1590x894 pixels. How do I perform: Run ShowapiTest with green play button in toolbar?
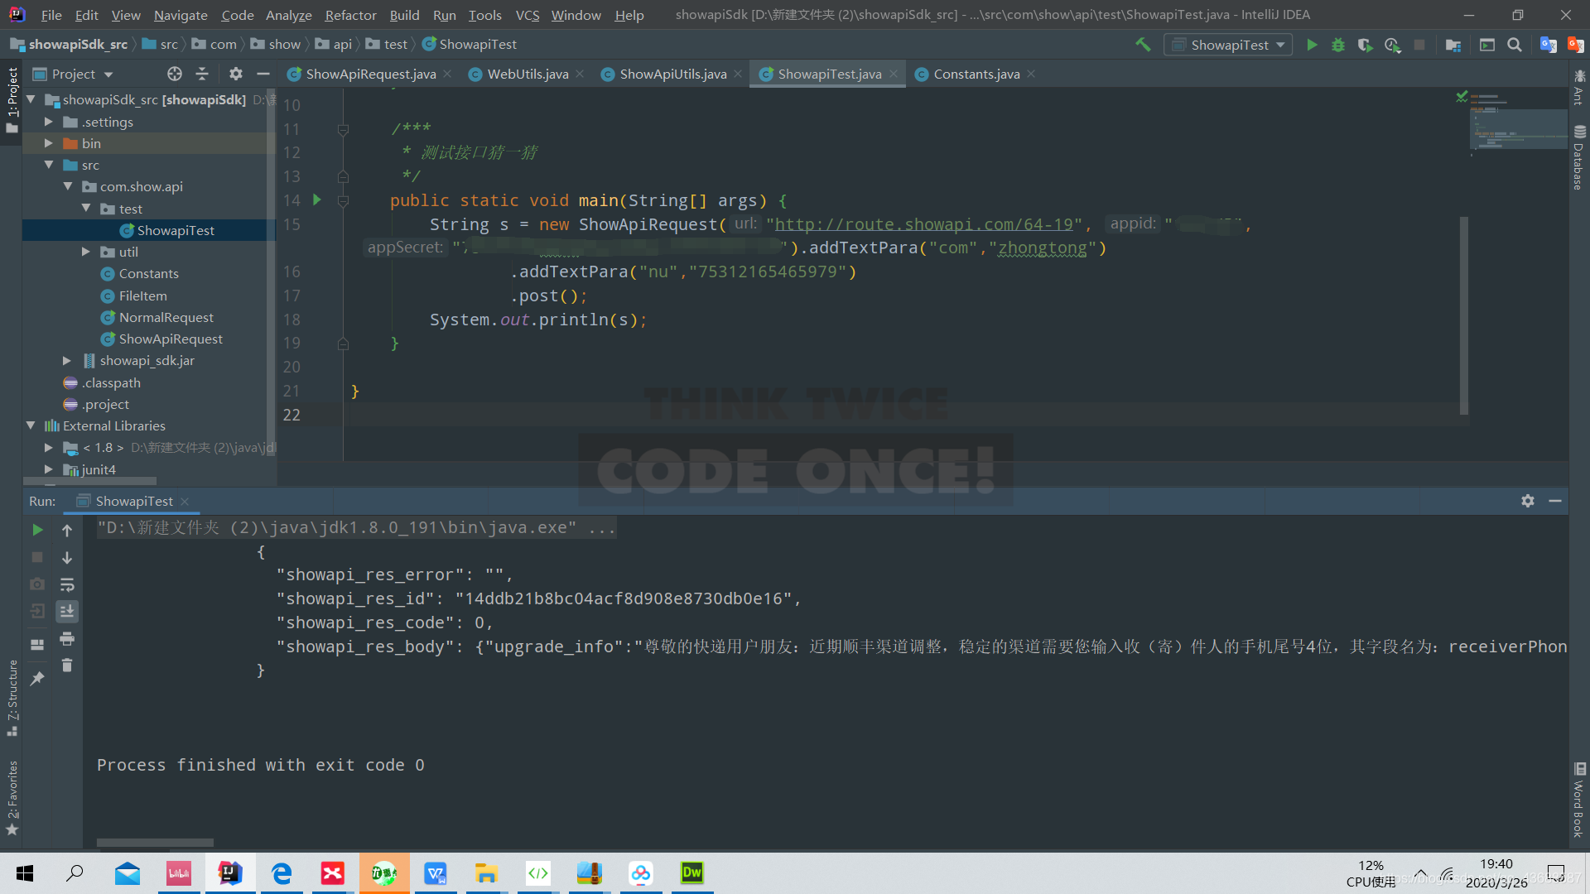coord(1312,45)
